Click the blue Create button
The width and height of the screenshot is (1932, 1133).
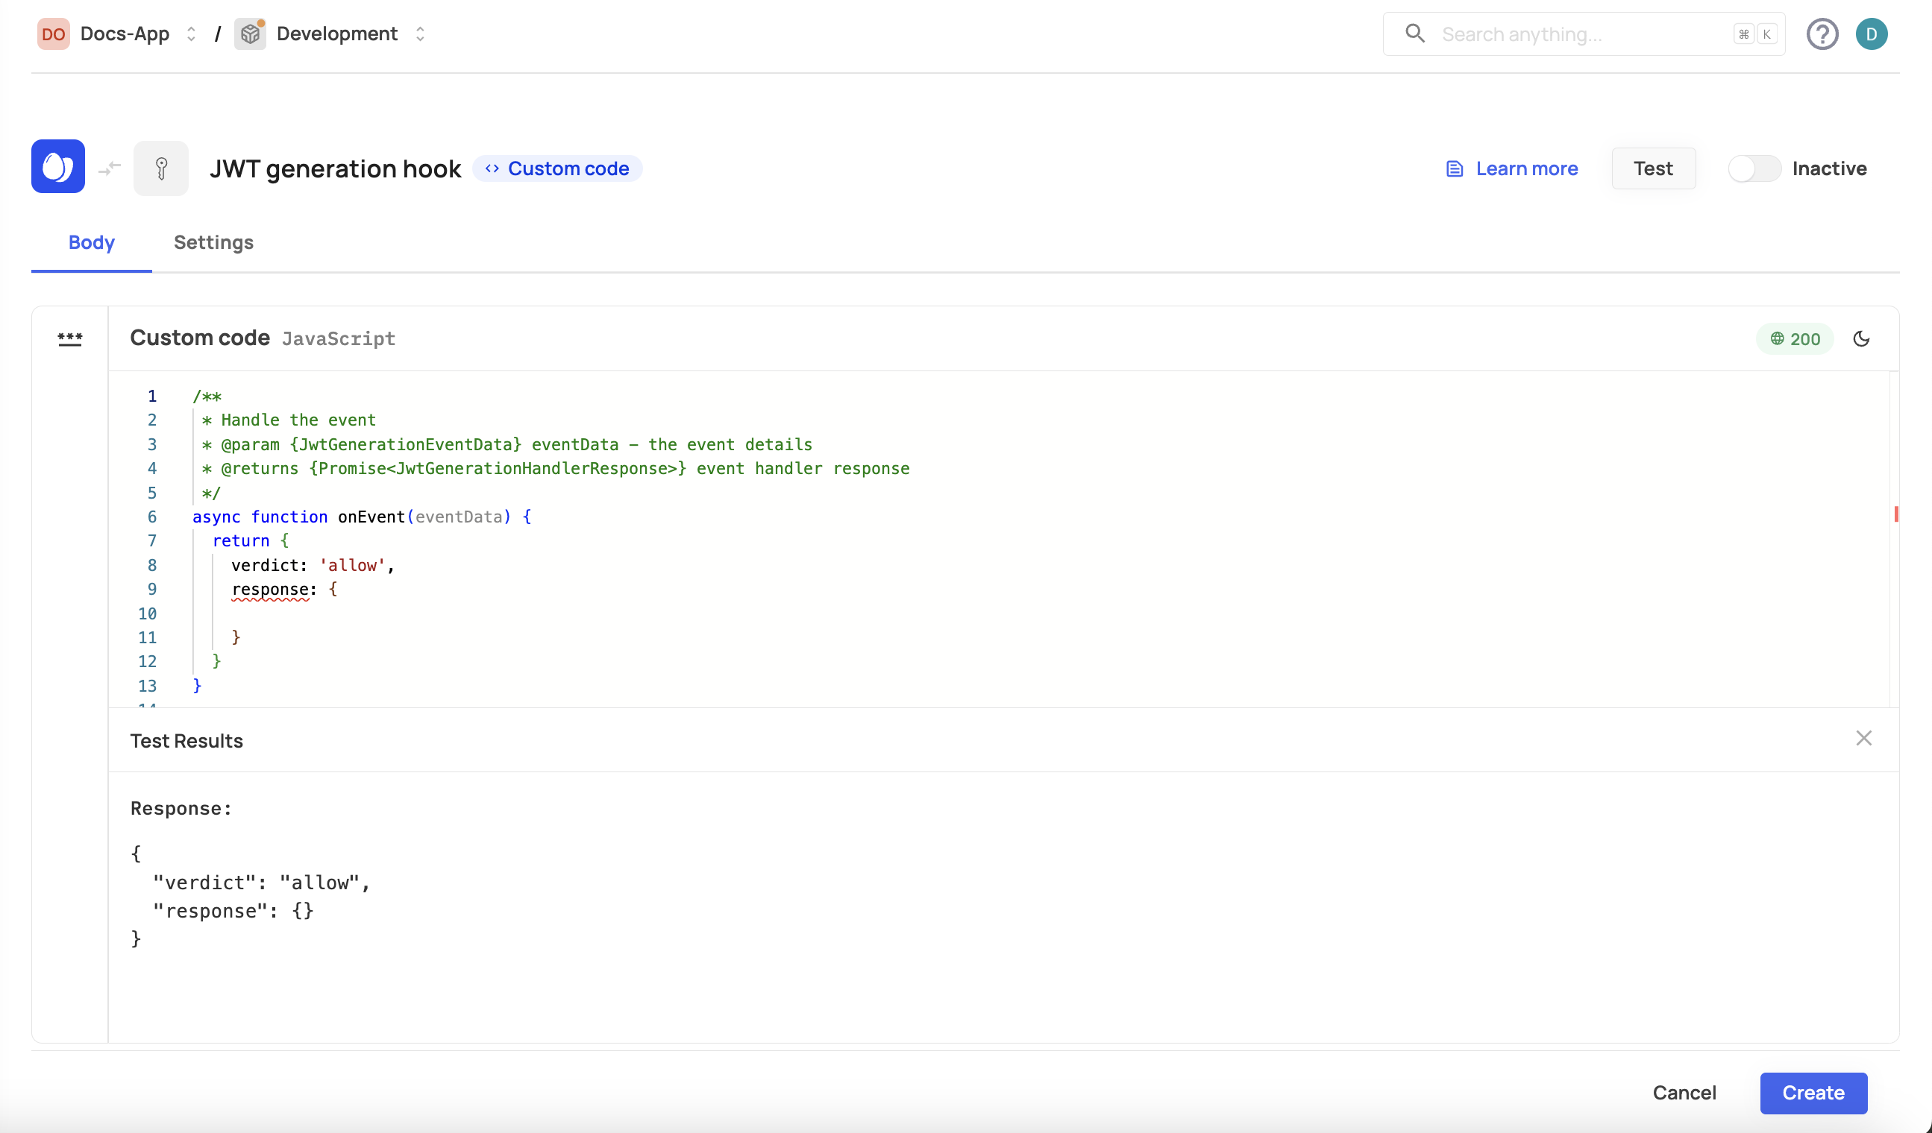click(x=1813, y=1093)
